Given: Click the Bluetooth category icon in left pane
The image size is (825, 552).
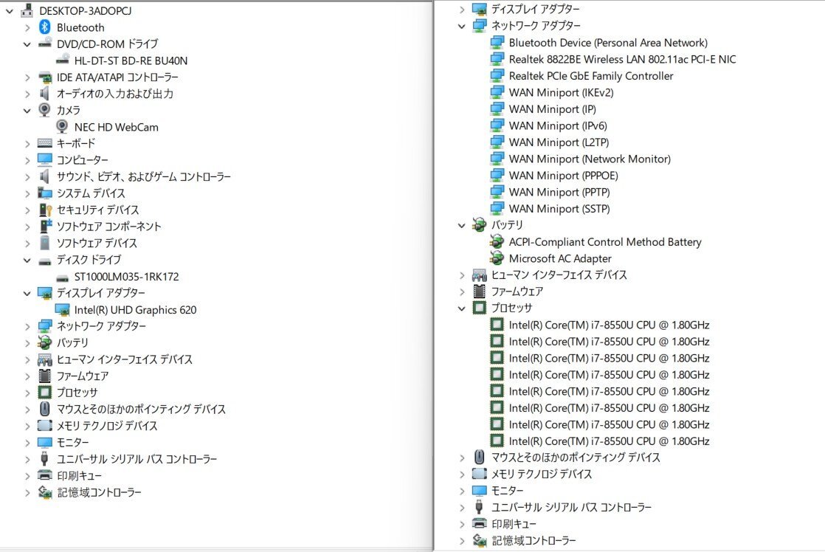Looking at the screenshot, I should point(45,27).
